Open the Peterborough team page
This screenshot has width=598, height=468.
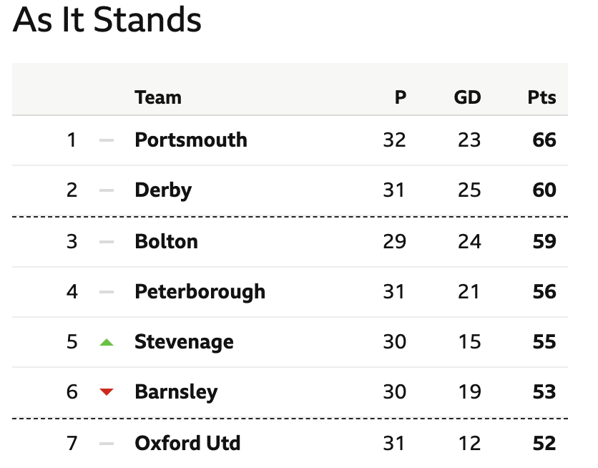coord(200,292)
